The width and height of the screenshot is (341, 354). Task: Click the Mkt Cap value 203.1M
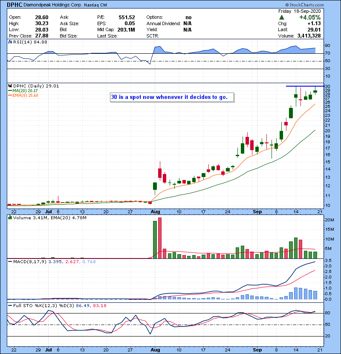point(126,29)
